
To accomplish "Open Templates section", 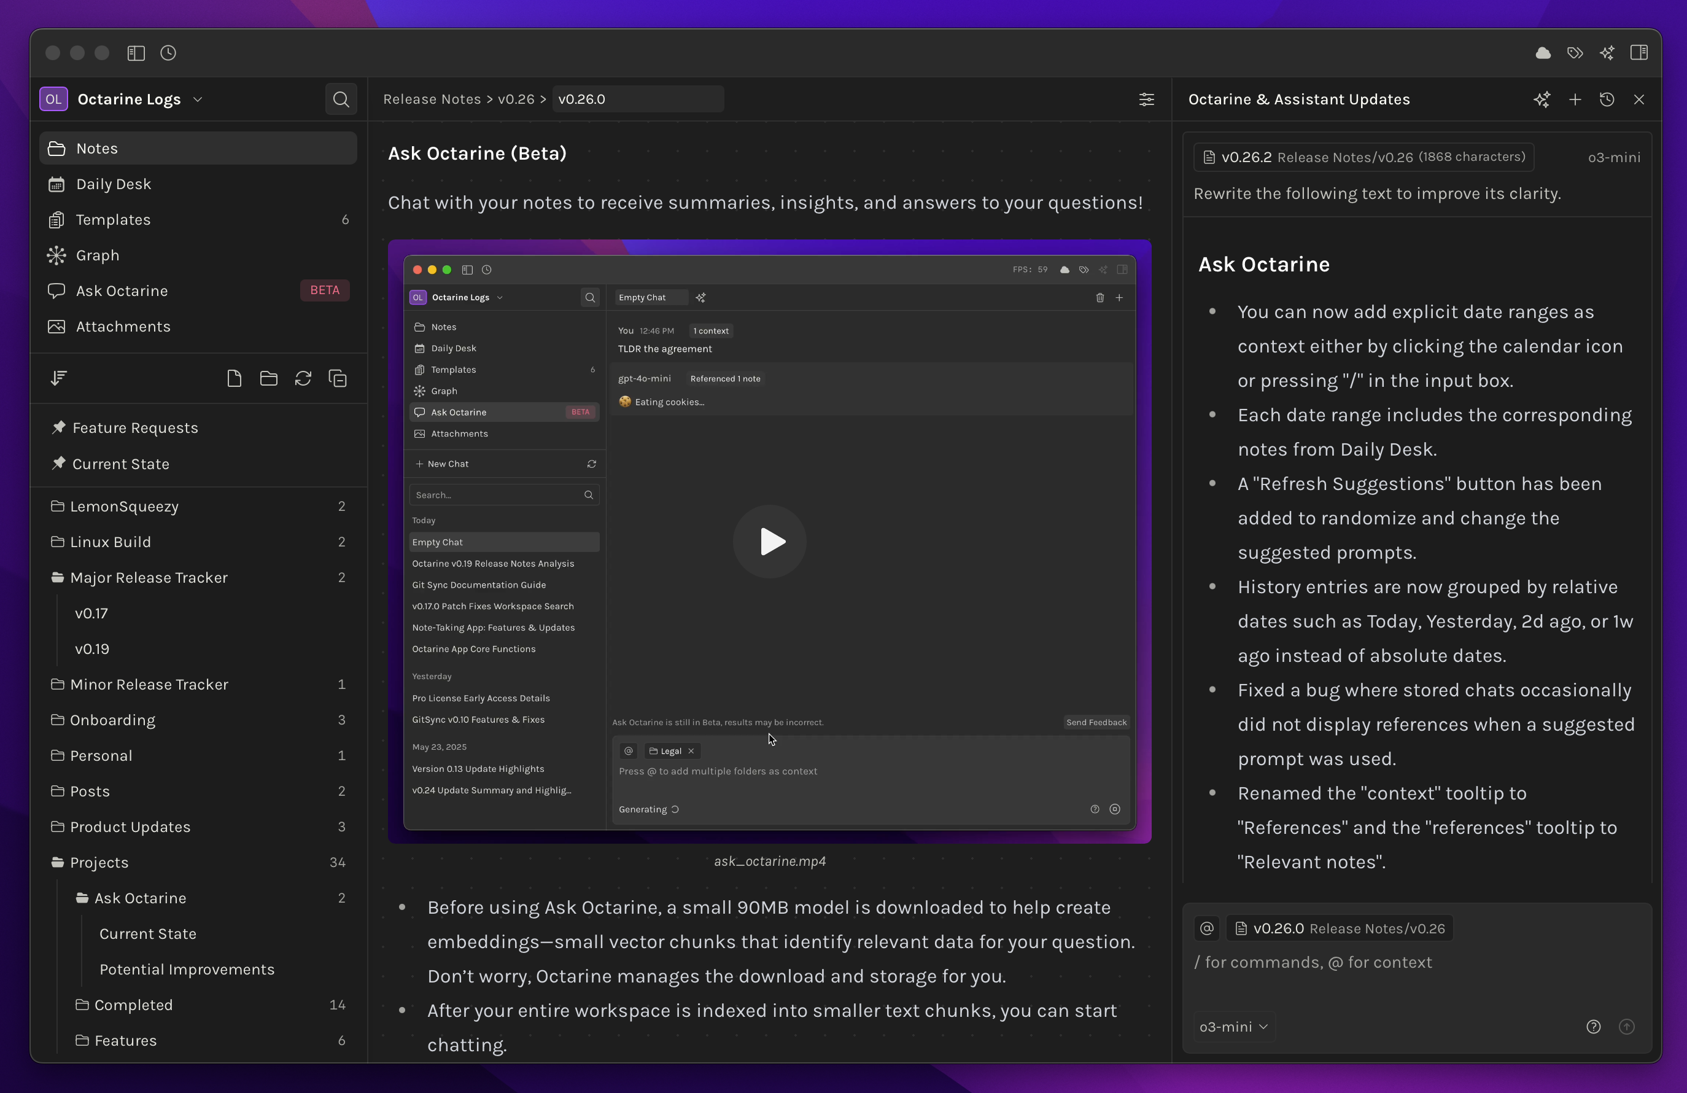I will [198, 220].
